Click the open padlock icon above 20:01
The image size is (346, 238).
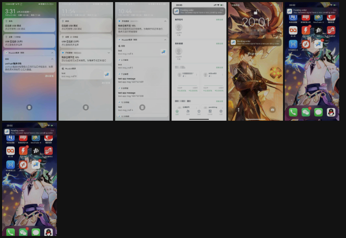click(x=256, y=12)
